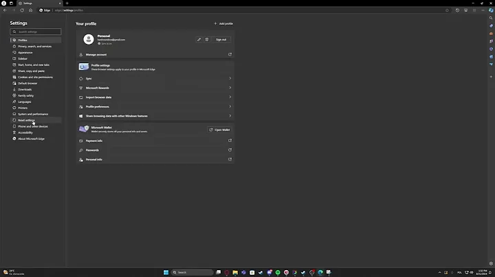Open Printers settings

(36, 108)
